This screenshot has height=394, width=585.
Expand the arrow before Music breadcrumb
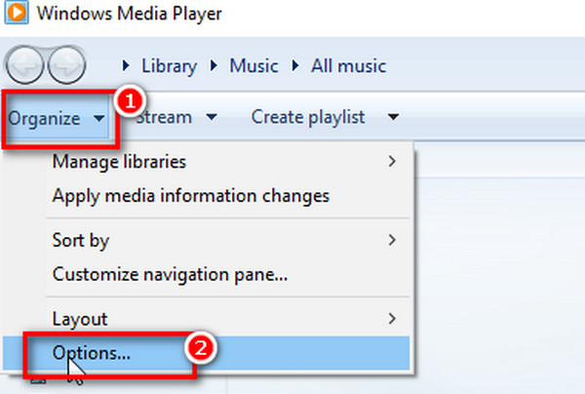tap(214, 65)
